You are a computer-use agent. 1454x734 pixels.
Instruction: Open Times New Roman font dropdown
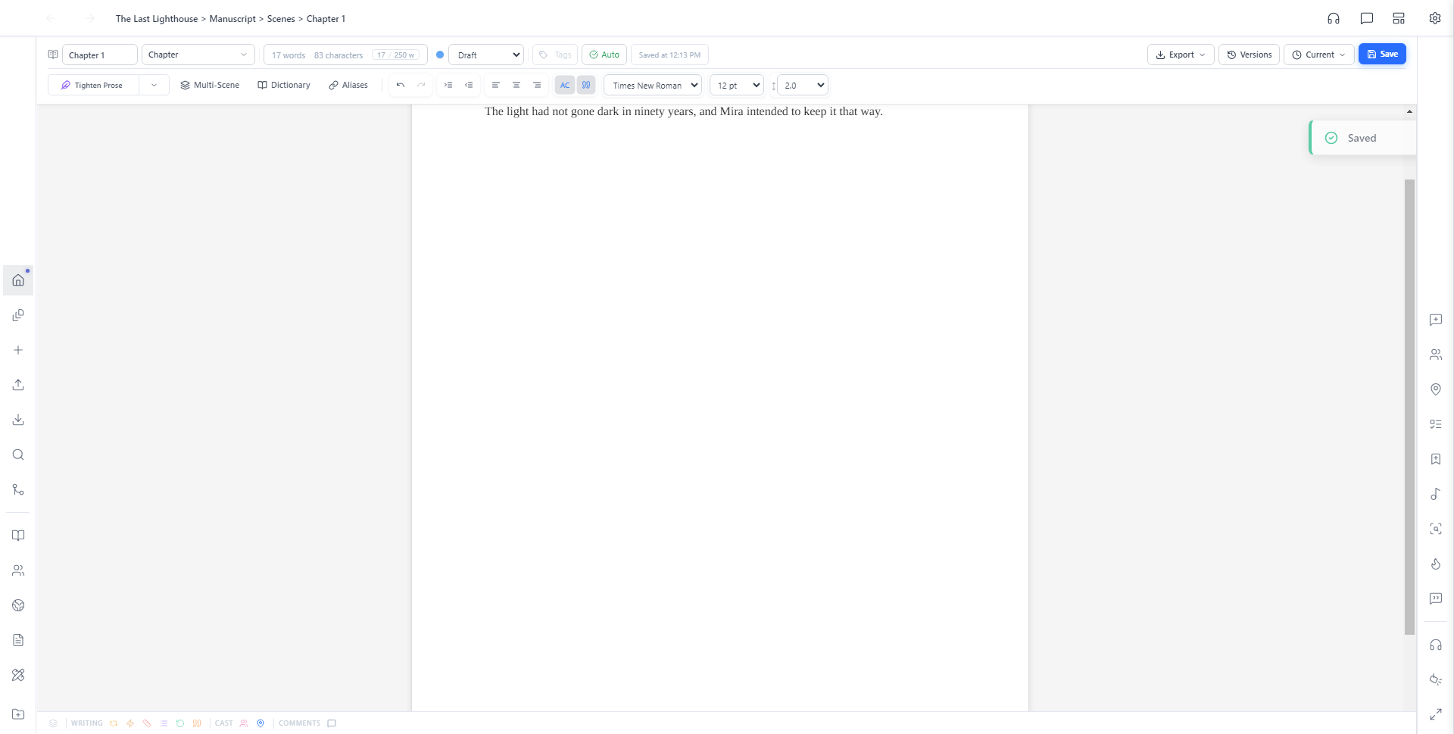(x=653, y=86)
